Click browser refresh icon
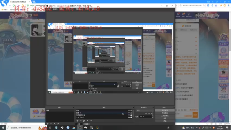 tap(14, 5)
